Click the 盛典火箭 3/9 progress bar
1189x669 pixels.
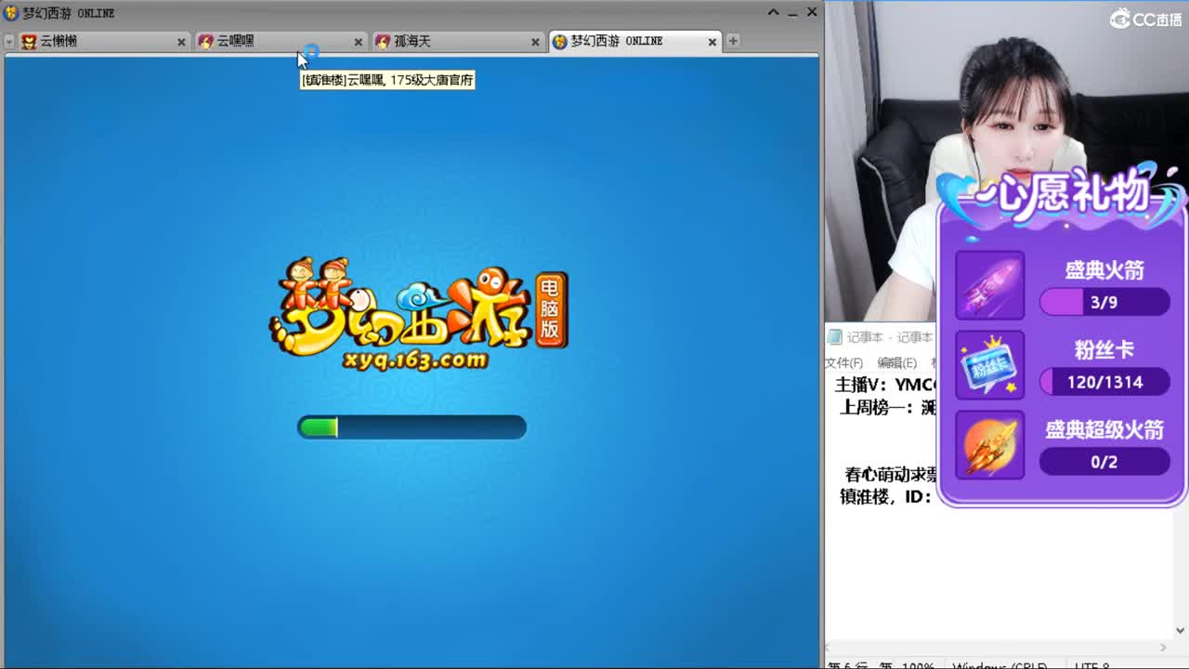[1104, 302]
